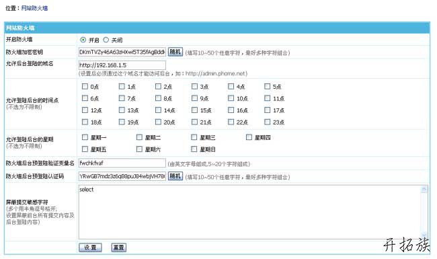The image size is (437, 259).
Task: Click the 网站防火墙 breadcrumb link
Action: pyautogui.click(x=34, y=8)
